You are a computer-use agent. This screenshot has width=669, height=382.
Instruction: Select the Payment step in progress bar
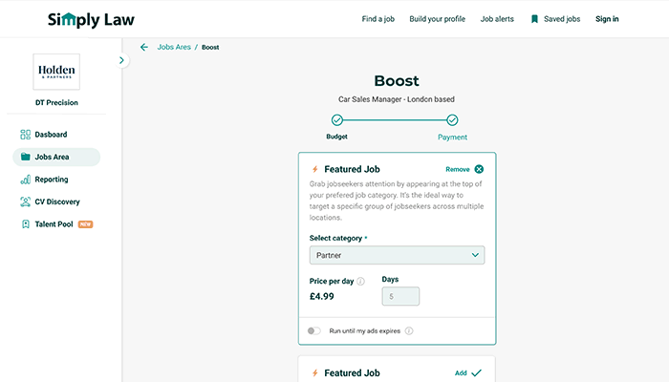(x=452, y=120)
